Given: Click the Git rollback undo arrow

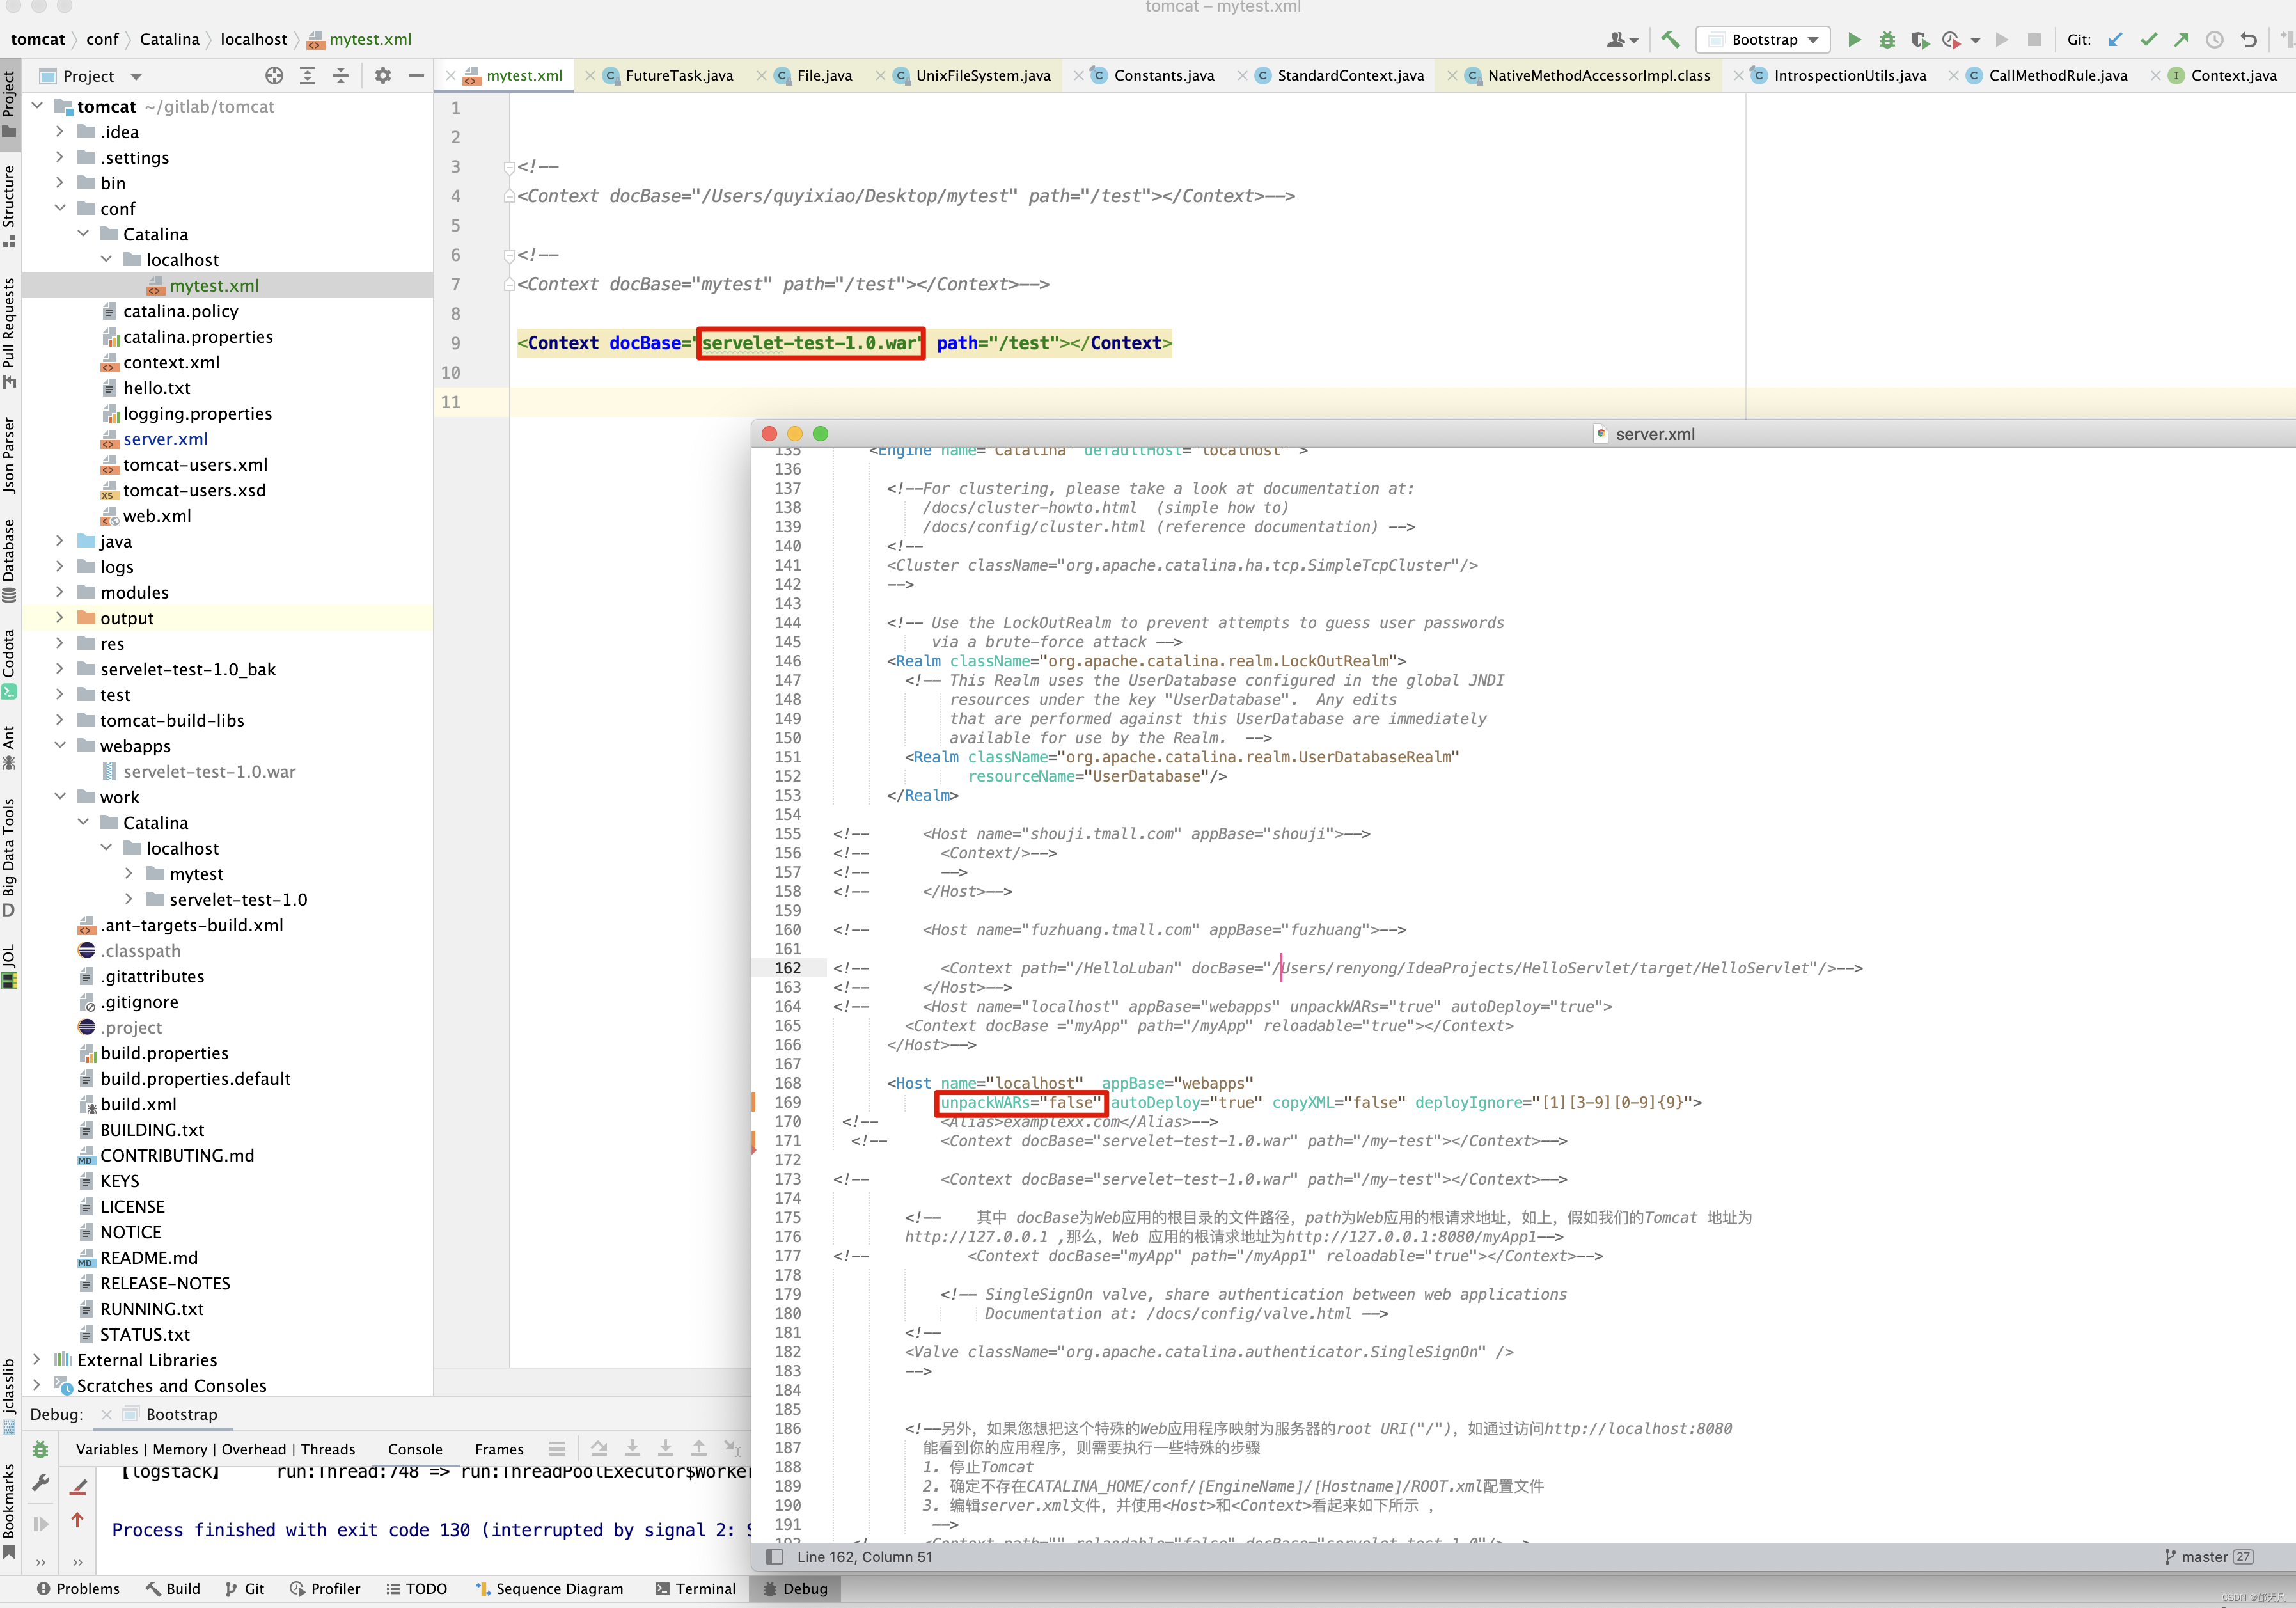Looking at the screenshot, I should pos(2249,40).
